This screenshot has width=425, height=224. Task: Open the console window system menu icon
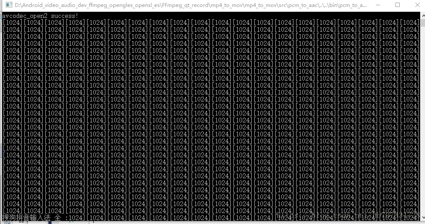coord(9,5)
